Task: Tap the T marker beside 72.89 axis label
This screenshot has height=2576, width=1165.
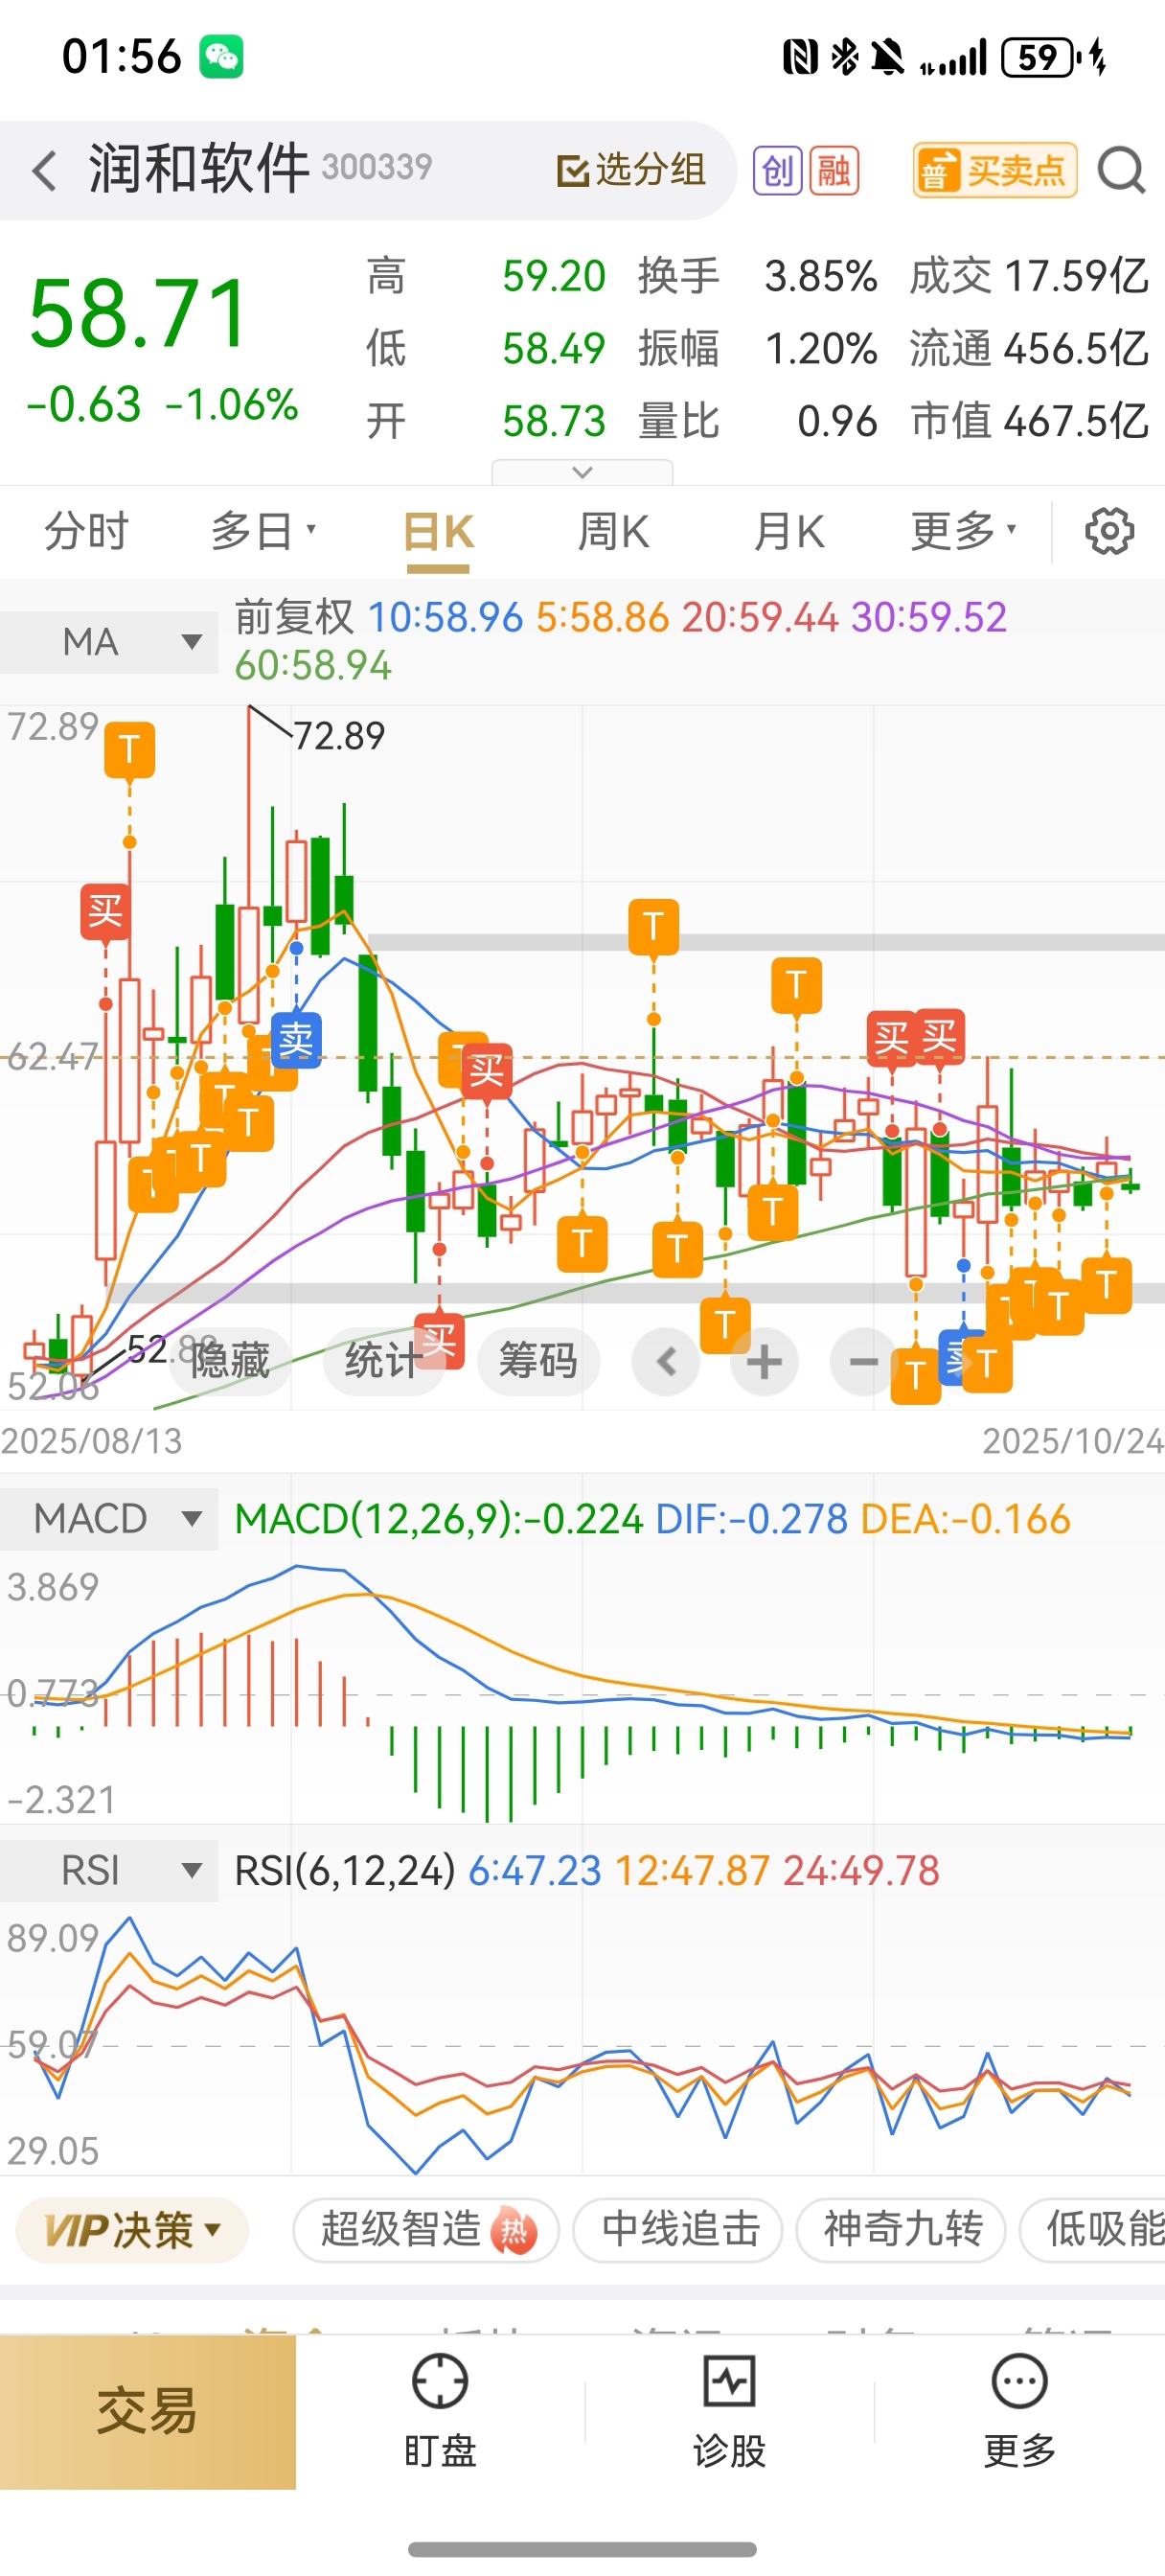Action: click(x=129, y=749)
